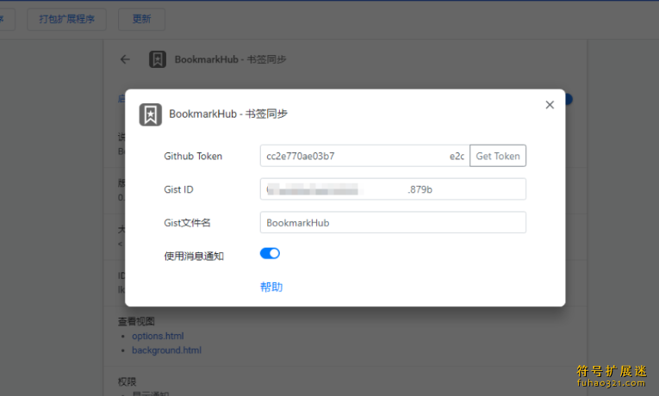Click the Gist ID label
Image resolution: width=659 pixels, height=396 pixels.
[178, 189]
